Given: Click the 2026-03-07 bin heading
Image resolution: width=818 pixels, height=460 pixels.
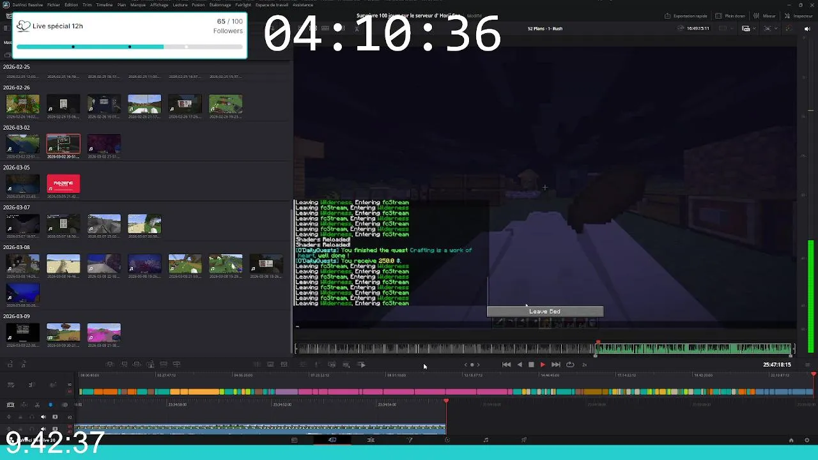Looking at the screenshot, I should point(16,208).
